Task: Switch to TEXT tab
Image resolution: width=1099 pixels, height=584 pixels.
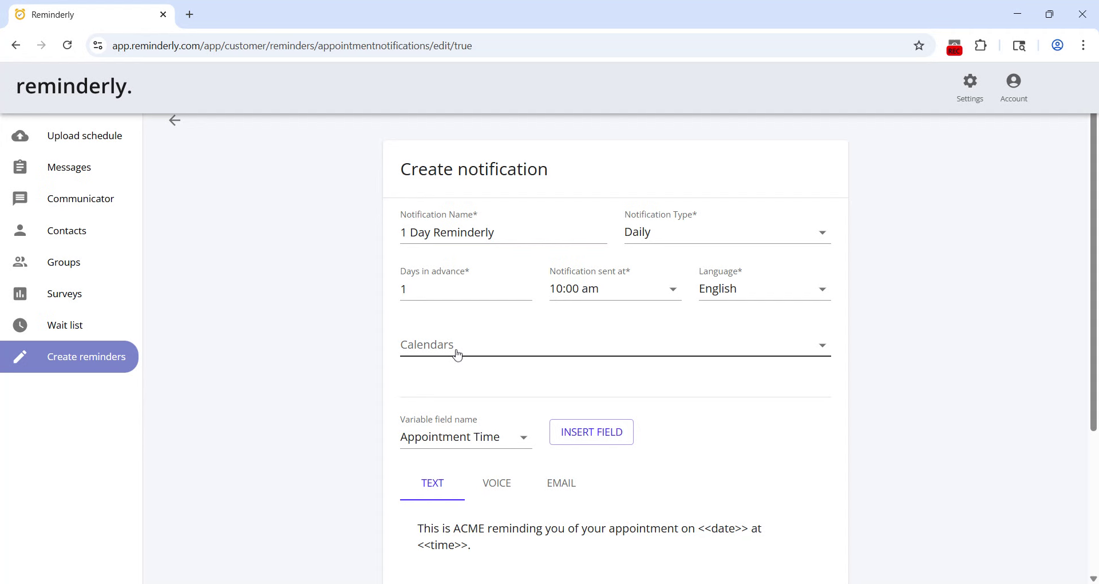Action: (432, 483)
